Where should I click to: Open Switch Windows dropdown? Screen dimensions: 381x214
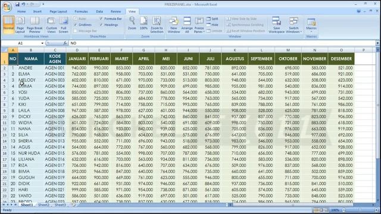(293, 24)
